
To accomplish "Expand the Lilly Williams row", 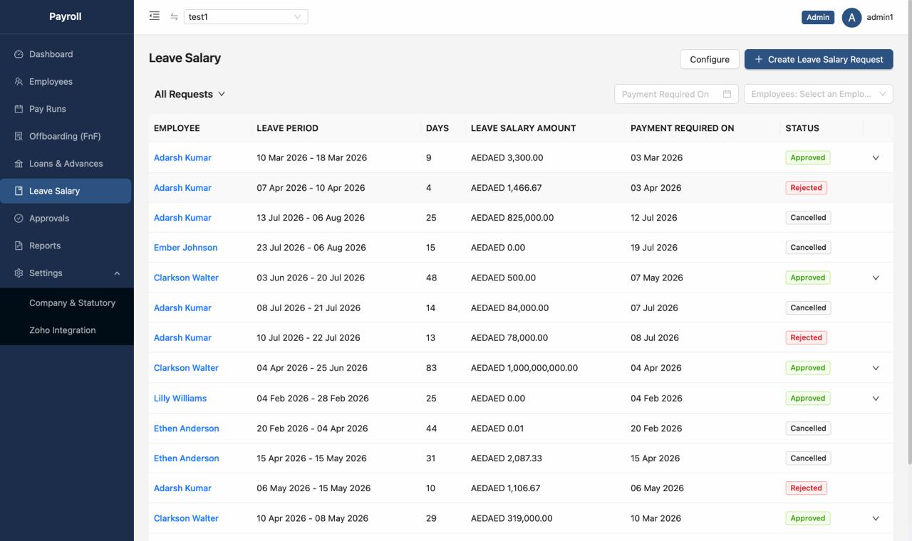I will pyautogui.click(x=876, y=399).
